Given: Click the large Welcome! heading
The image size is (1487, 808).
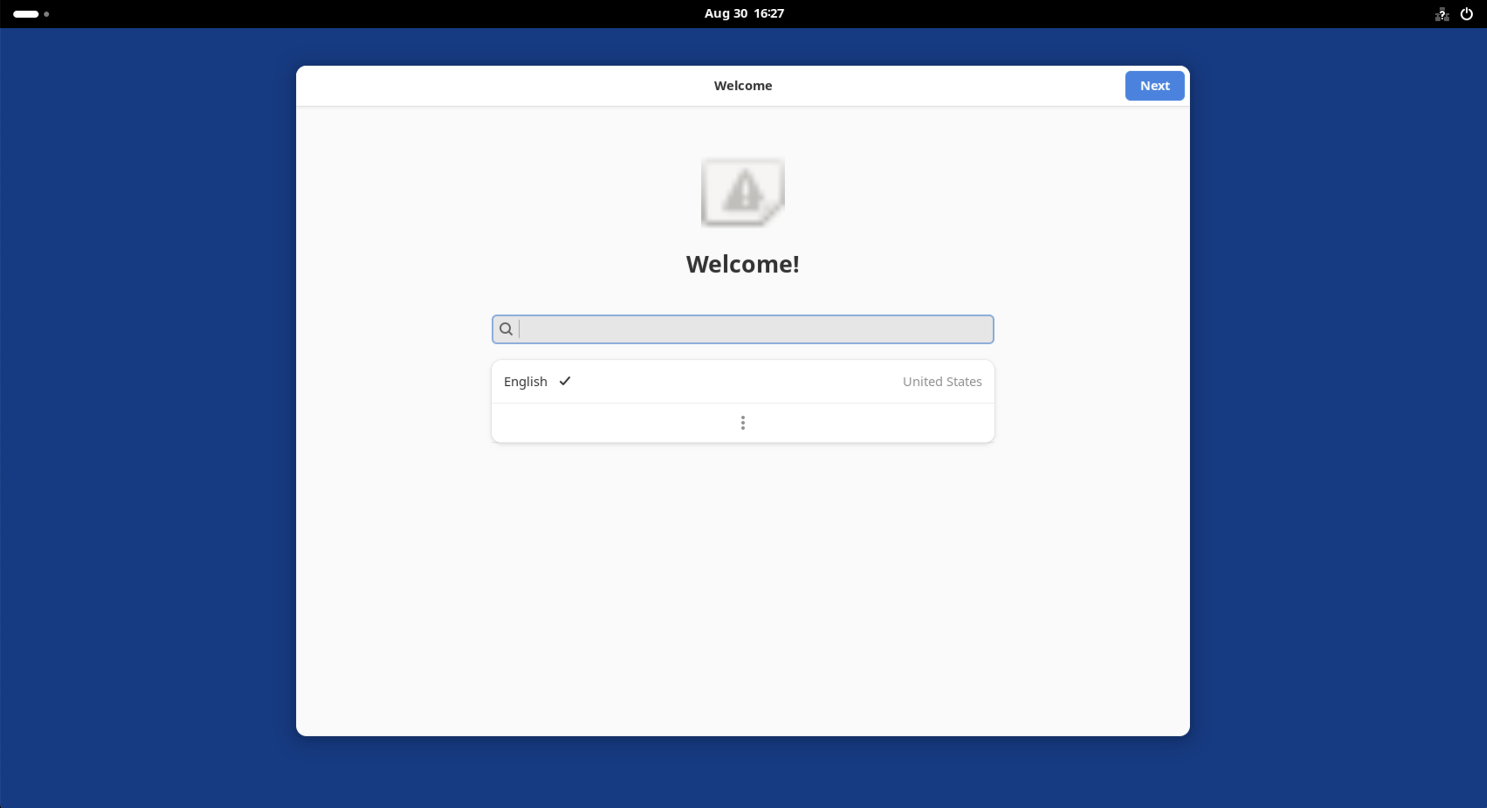Looking at the screenshot, I should click(743, 264).
